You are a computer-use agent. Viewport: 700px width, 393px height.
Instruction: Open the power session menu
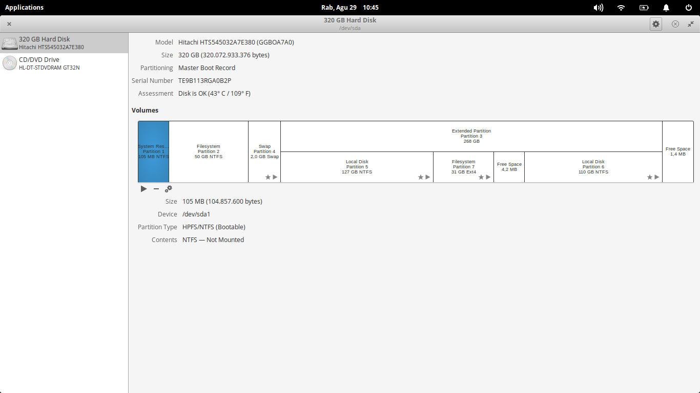point(689,8)
